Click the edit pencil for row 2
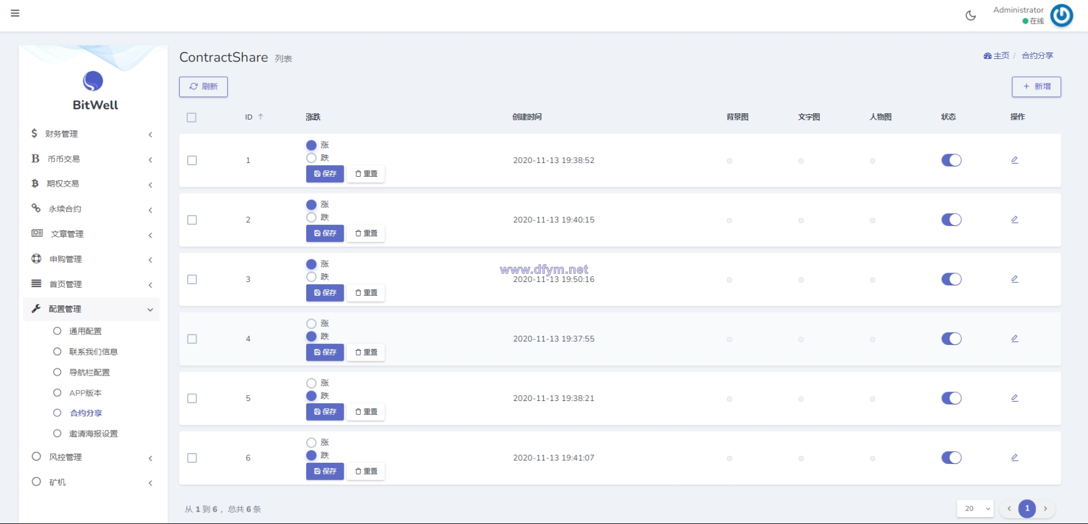Screen dimensions: 1088x524 pyautogui.click(x=1015, y=220)
